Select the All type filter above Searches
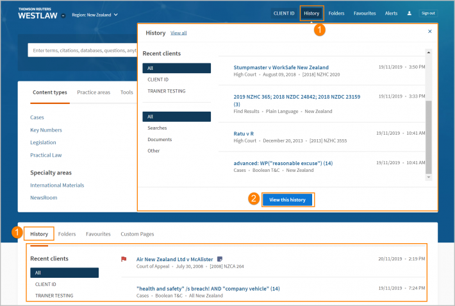Viewport: 455px width, 306px height. 177,117
